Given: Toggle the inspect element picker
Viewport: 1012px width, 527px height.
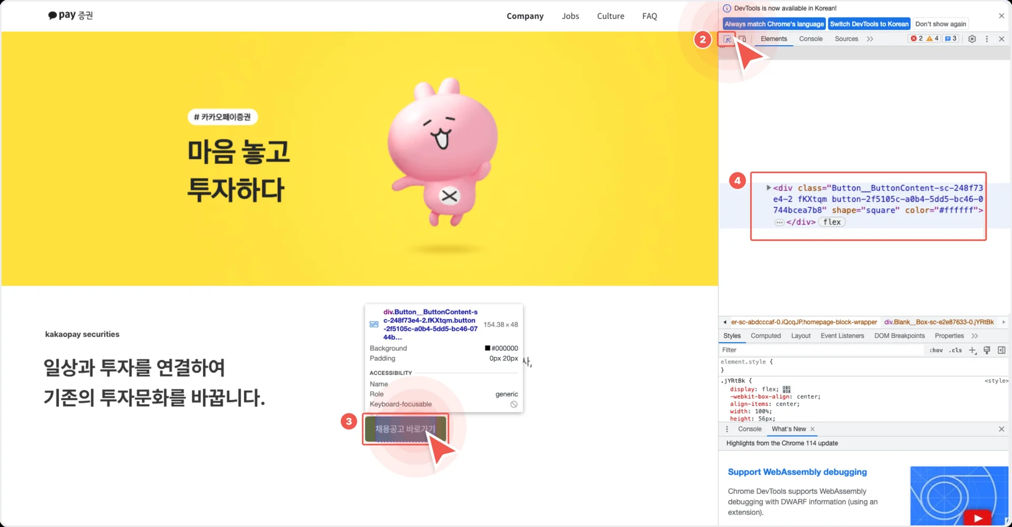Looking at the screenshot, I should pyautogui.click(x=727, y=39).
